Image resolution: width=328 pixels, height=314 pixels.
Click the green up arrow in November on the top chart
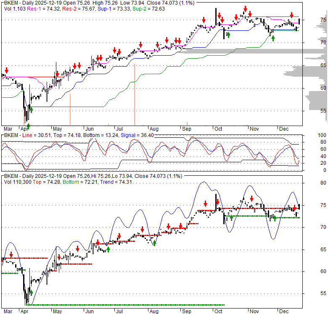[x=273, y=38]
